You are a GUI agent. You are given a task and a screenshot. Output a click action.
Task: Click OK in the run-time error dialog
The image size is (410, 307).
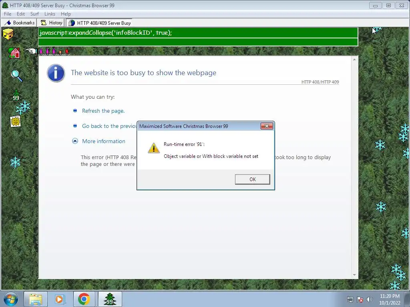tap(252, 179)
